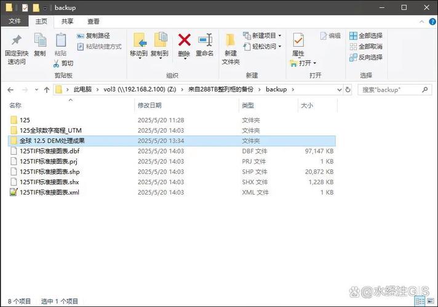Sort by Name (名称) column header
Screen dimensions: 438x307
15,106
